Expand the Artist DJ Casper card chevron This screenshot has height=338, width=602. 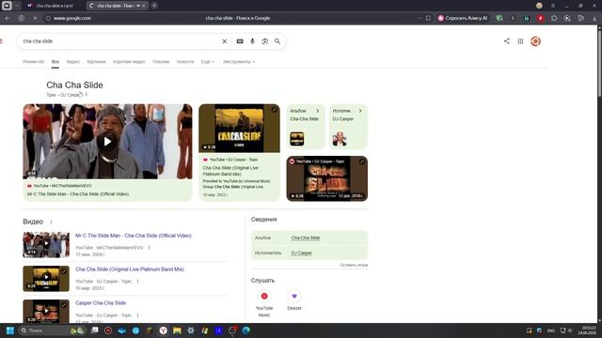point(360,111)
